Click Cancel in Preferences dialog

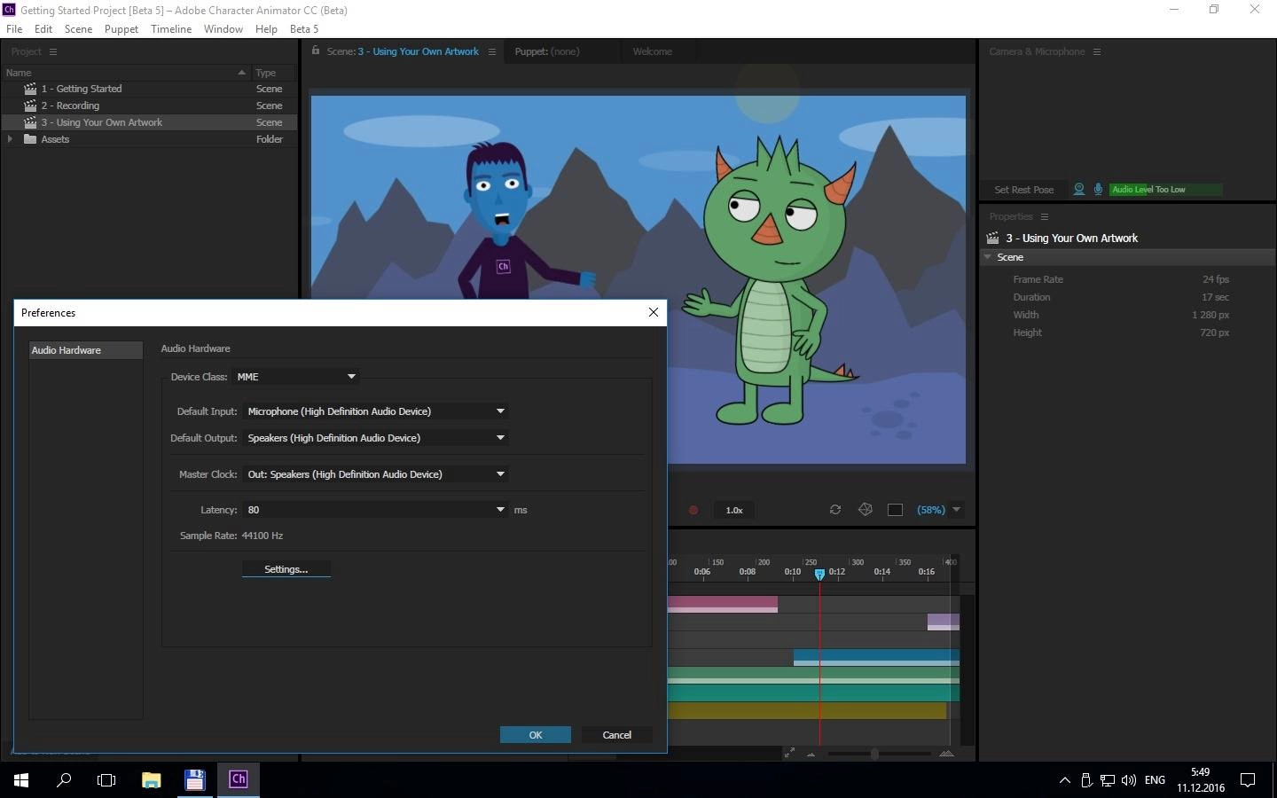click(x=617, y=735)
